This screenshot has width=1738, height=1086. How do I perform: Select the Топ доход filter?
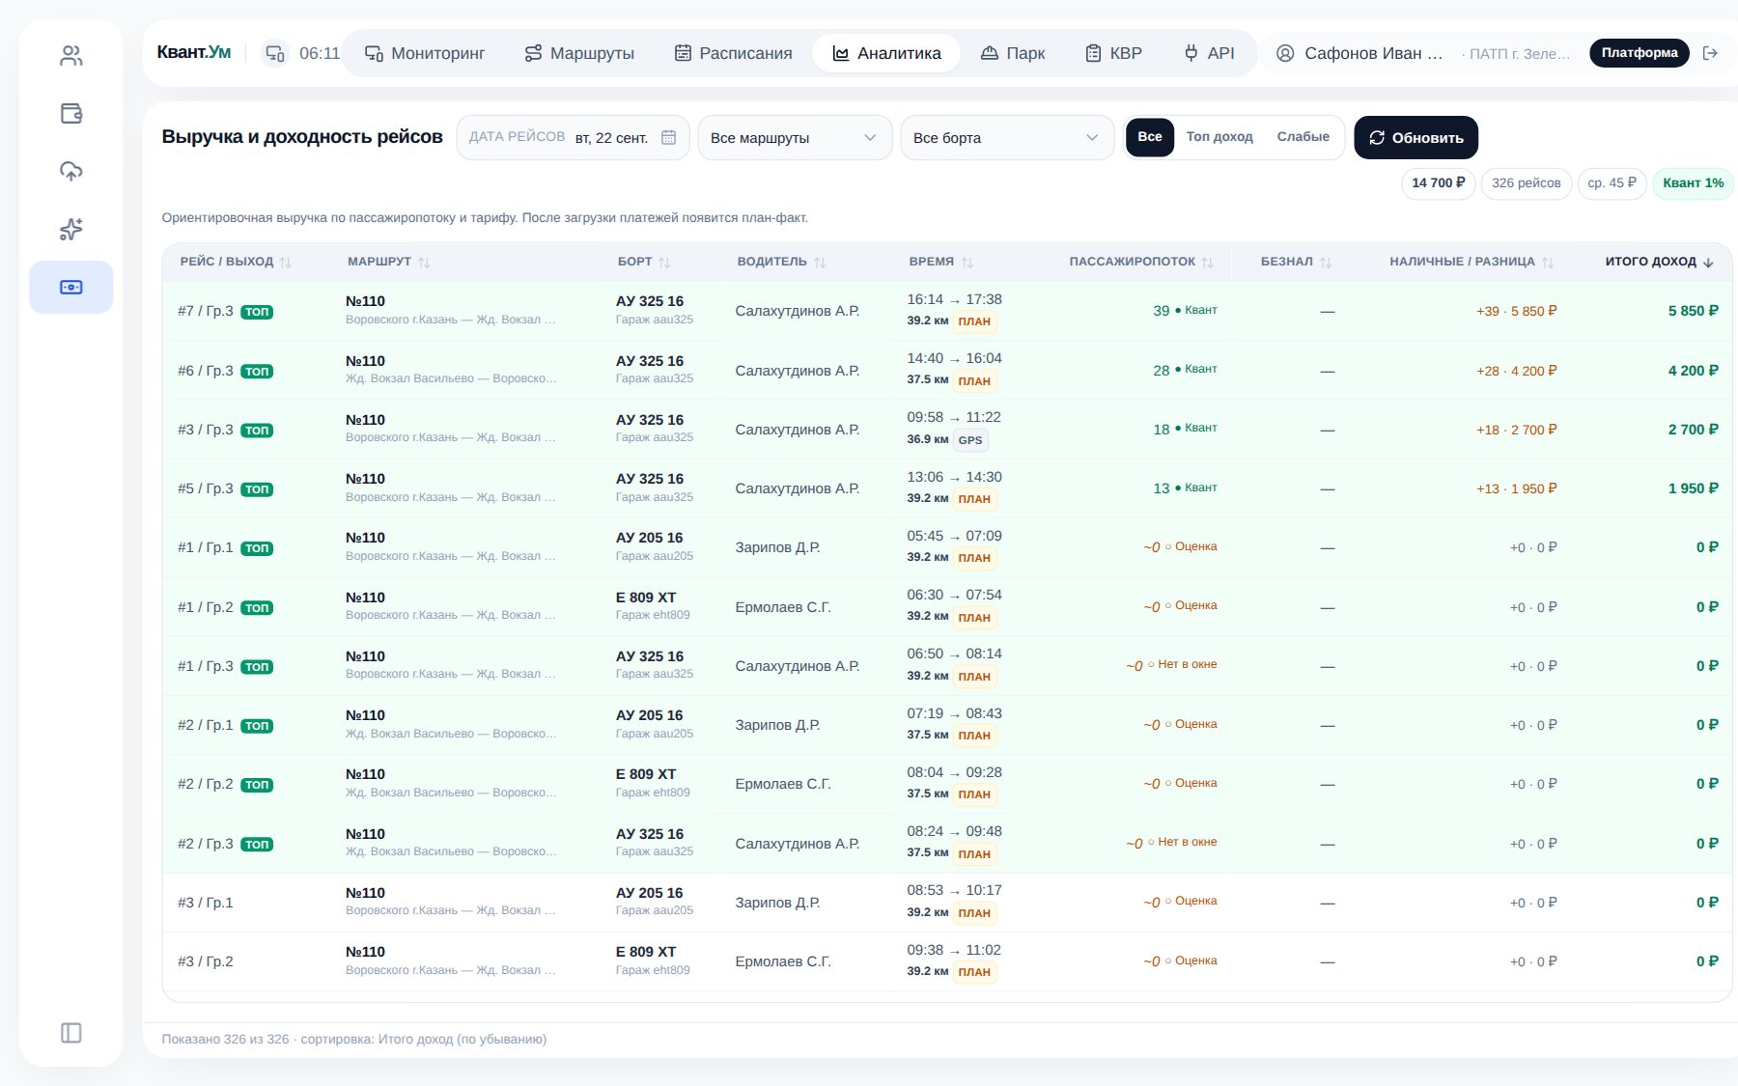[1219, 137]
